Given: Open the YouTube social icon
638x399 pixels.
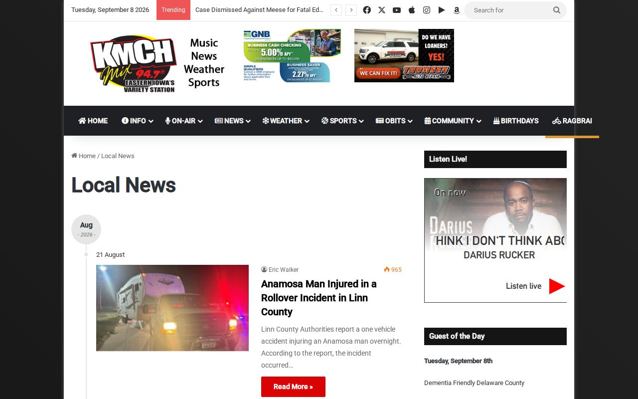Looking at the screenshot, I should point(397,10).
